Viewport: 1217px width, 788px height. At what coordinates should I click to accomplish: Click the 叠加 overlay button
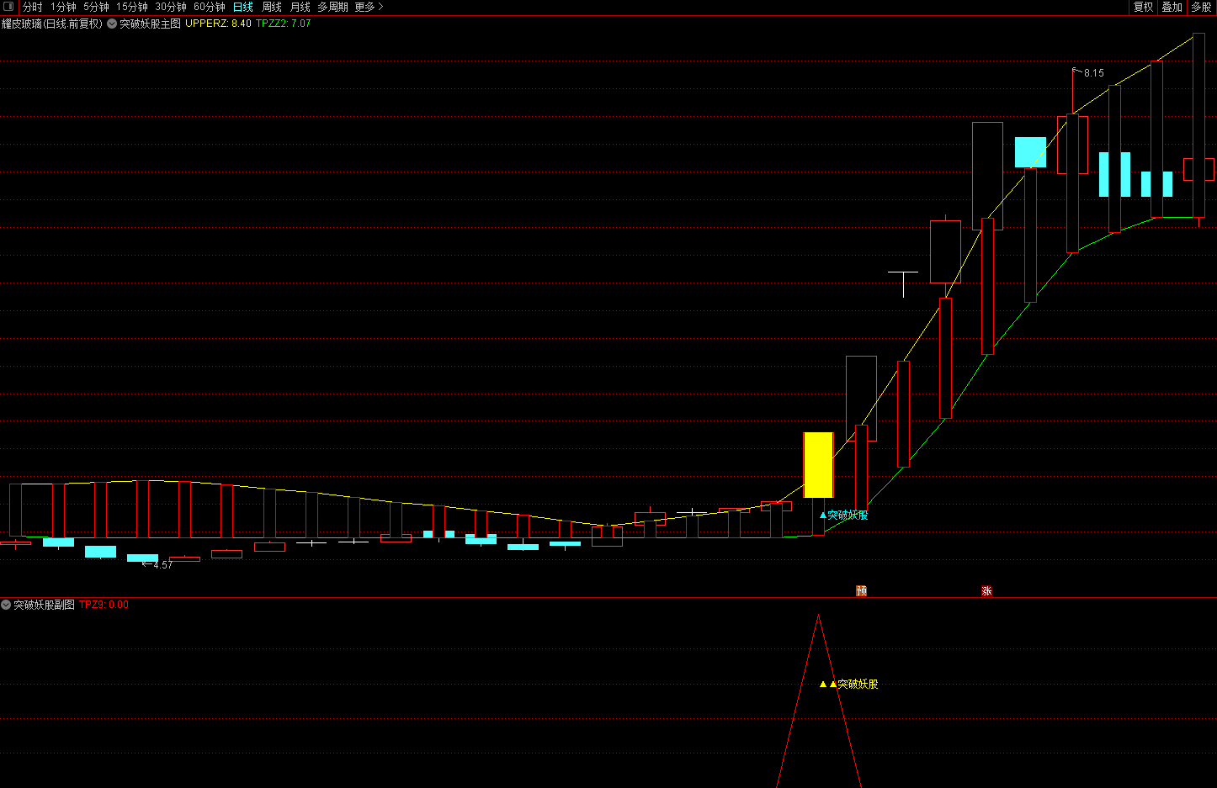pyautogui.click(x=1172, y=7)
